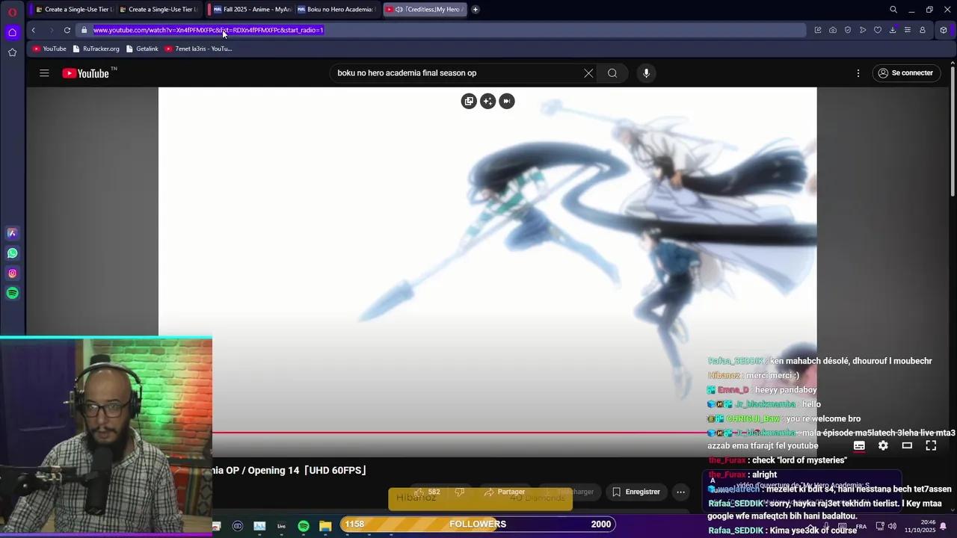Open the Easy Setup sliders icon
Image resolution: width=957 pixels, height=538 pixels.
coord(908,30)
